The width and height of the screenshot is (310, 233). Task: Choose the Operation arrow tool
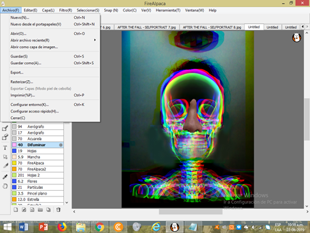pos(5,157)
